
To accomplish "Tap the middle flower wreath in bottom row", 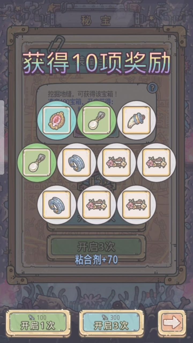I will point(96,205).
